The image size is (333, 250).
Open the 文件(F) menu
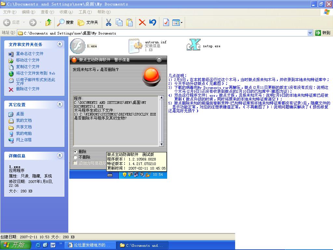10,12
